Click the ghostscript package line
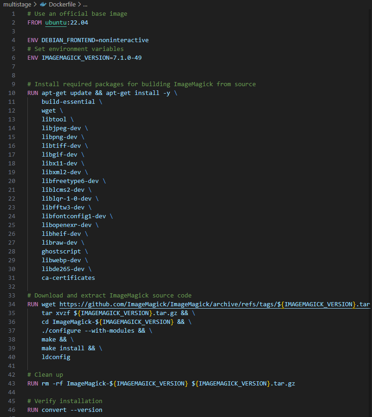The width and height of the screenshot is (372, 417). pos(61,251)
